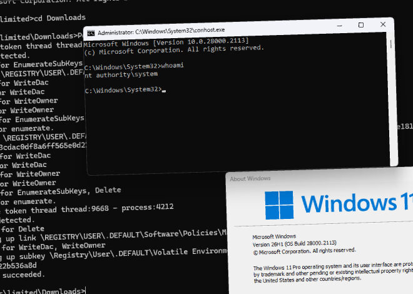Click the 'C:\Windows\System32>whoami' command line

[134, 66]
